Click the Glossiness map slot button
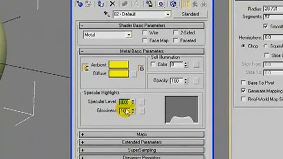 click(x=141, y=111)
